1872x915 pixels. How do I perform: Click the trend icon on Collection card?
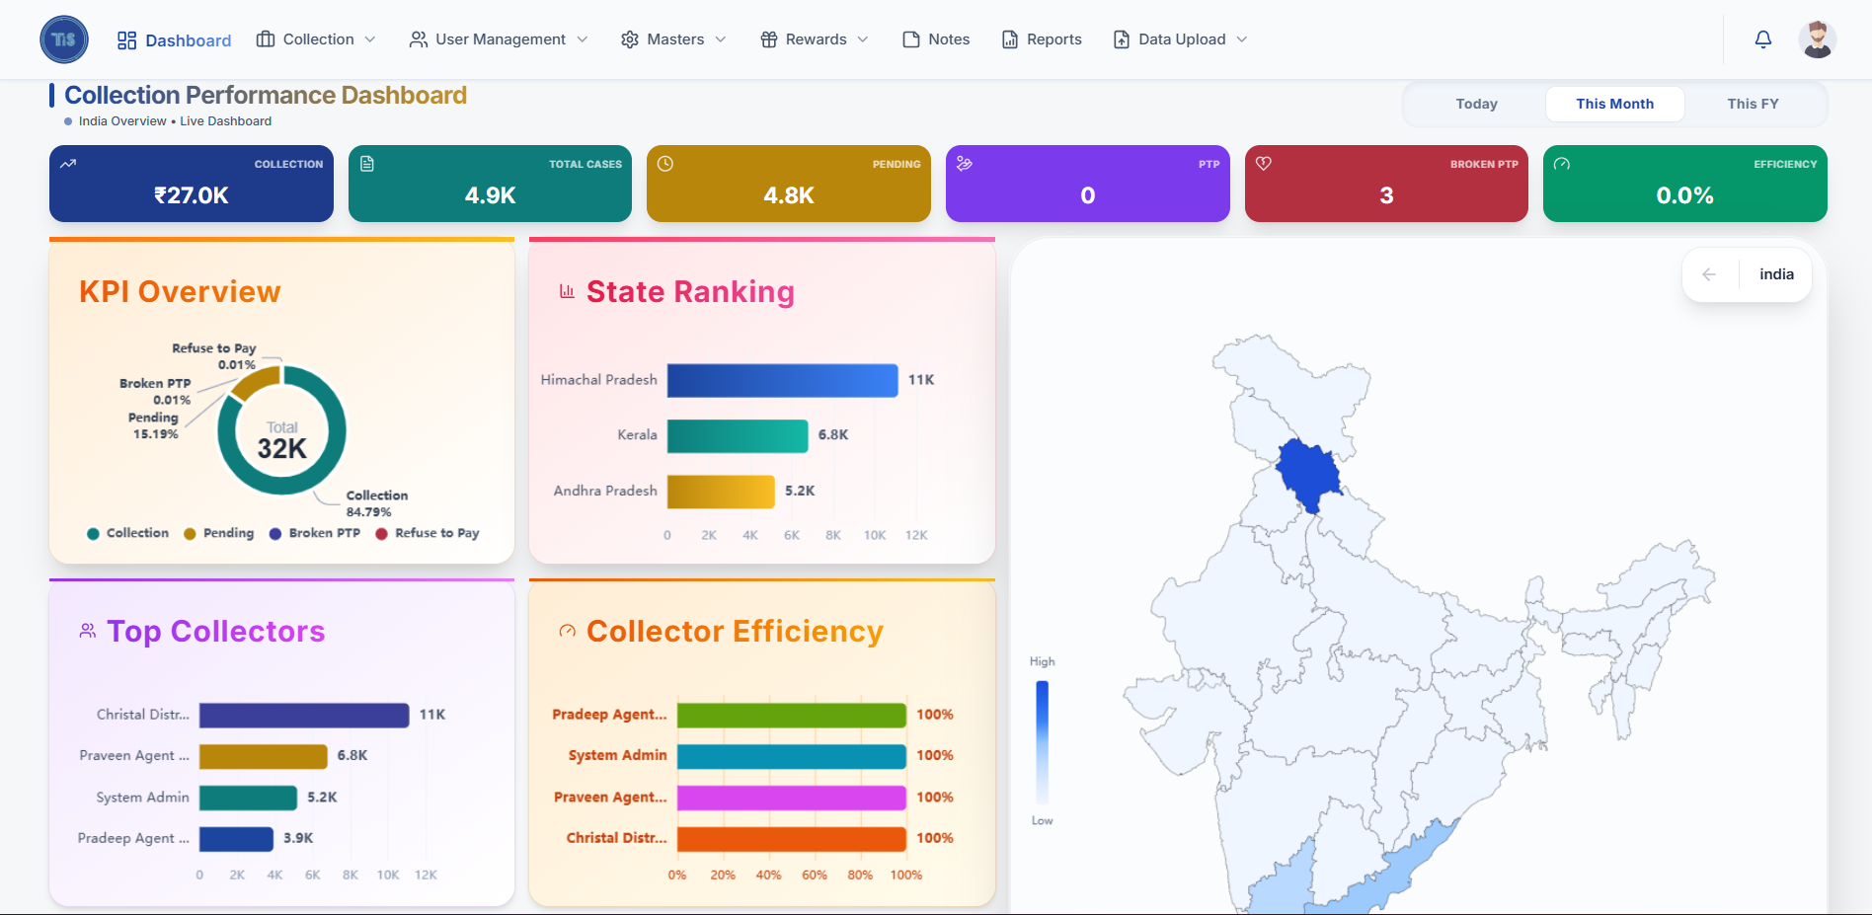tap(68, 164)
